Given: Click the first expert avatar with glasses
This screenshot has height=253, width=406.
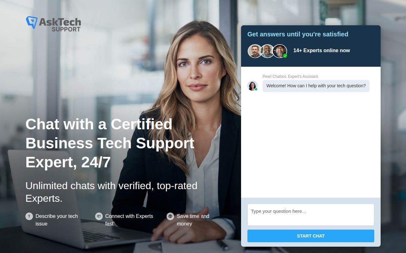Looking at the screenshot, I should [x=255, y=51].
